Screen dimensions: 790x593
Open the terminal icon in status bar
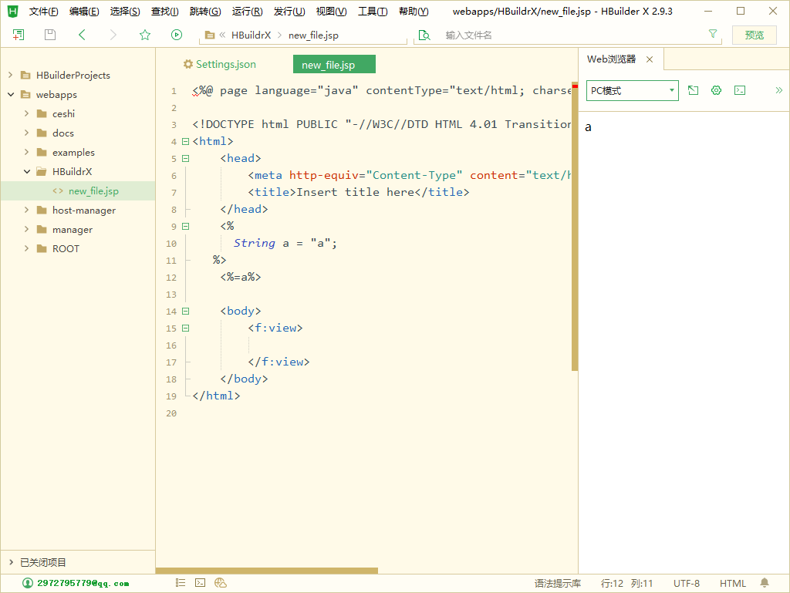[200, 583]
